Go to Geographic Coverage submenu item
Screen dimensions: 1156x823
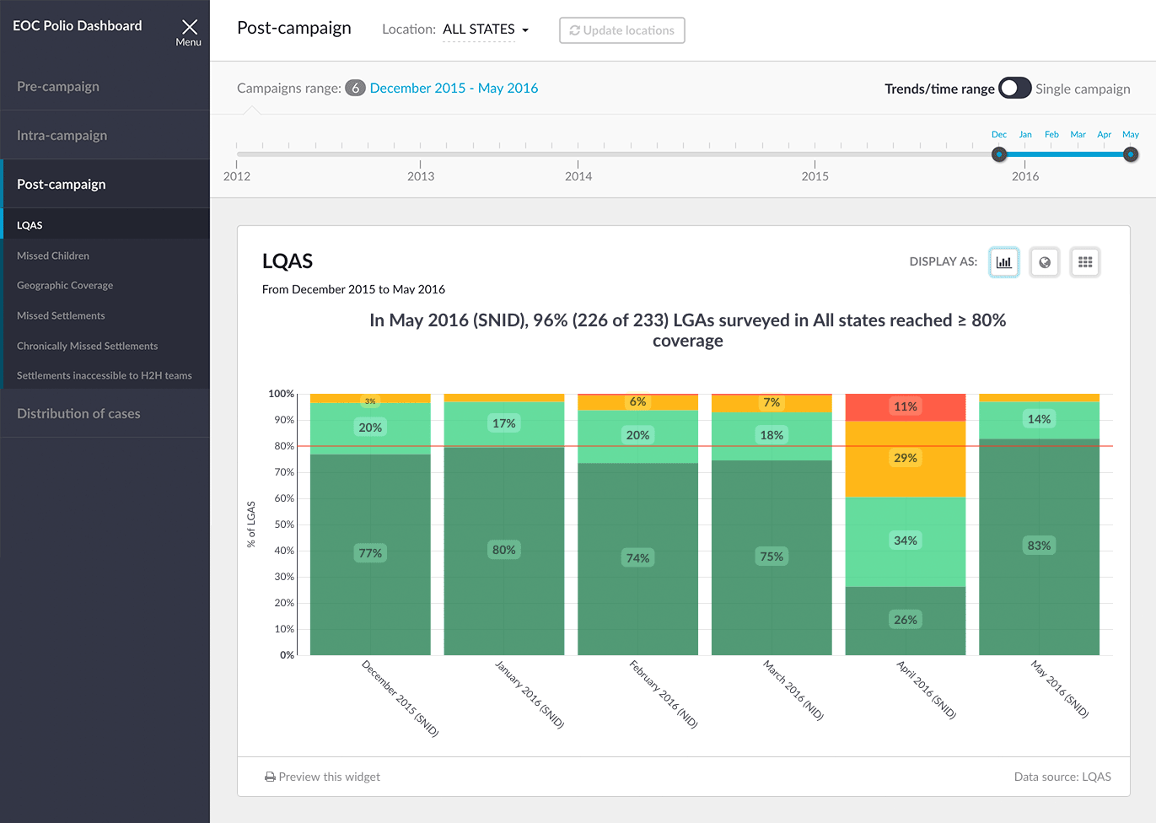pos(65,285)
